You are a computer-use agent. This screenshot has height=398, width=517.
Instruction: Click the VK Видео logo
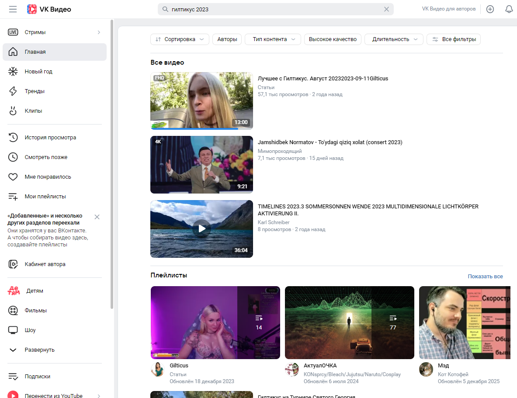(49, 9)
